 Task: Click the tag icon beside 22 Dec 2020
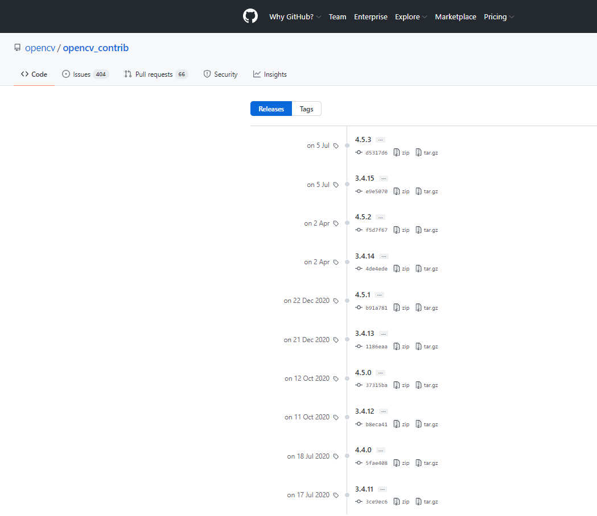[336, 301]
